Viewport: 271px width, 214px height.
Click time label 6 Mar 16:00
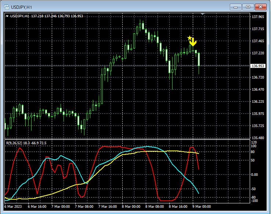click(x=37, y=206)
